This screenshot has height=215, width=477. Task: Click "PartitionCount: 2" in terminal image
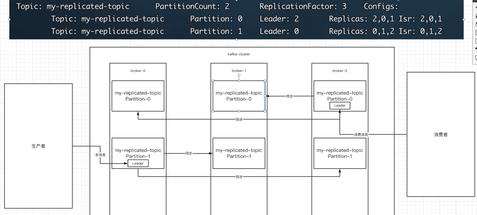[192, 6]
